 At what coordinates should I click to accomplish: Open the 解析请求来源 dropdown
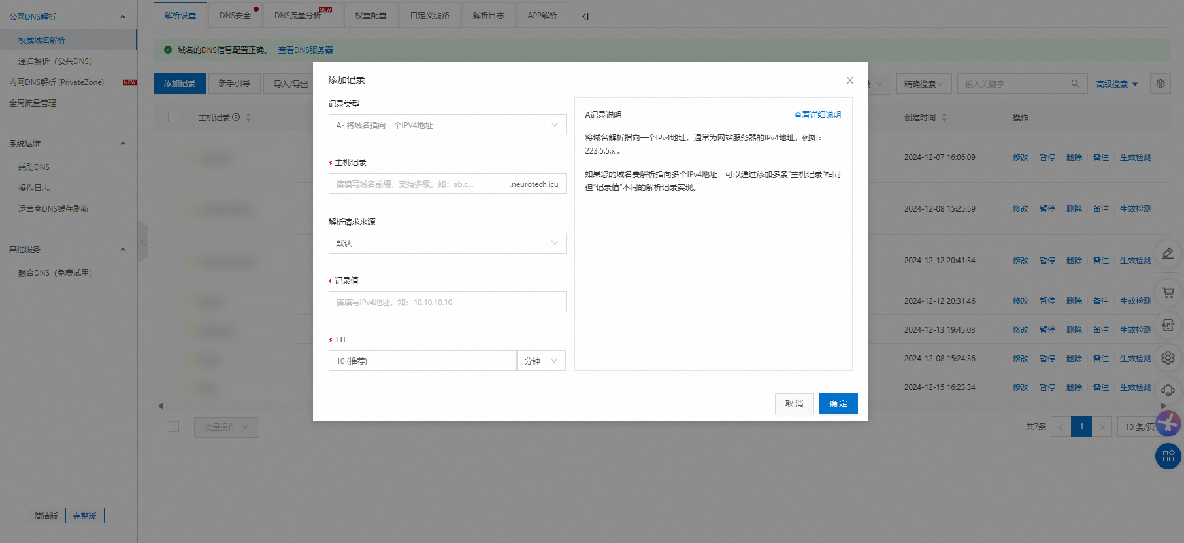click(447, 243)
